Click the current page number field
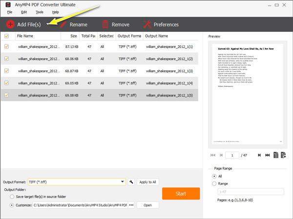Viewport: 293px width, 219px height. pyautogui.click(x=232, y=155)
